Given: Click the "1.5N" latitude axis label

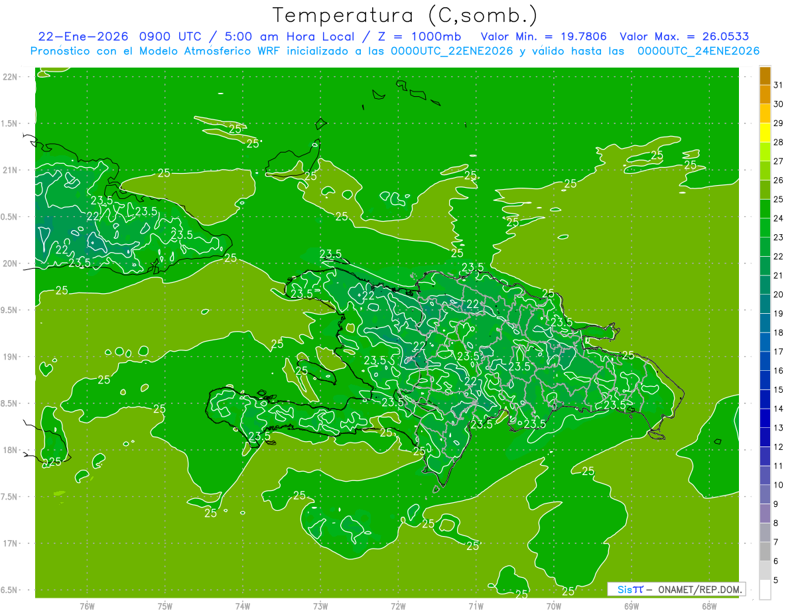Looking at the screenshot, I should tap(9, 123).
